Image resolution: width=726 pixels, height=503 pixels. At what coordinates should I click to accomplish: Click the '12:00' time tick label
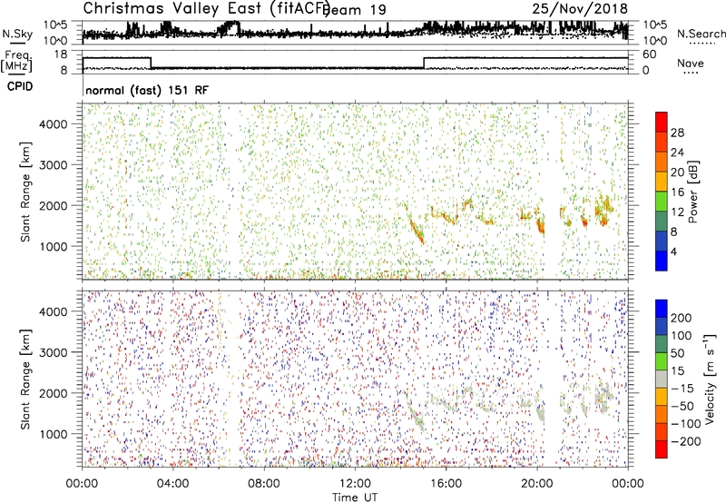coord(355,484)
